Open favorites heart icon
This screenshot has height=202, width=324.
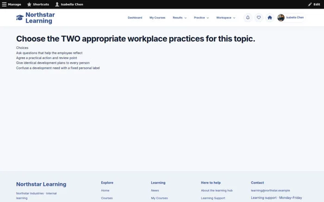(259, 18)
